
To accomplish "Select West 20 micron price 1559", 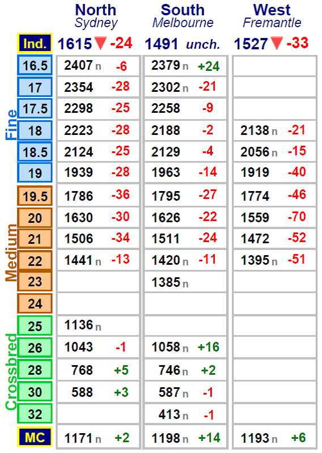I will pyautogui.click(x=255, y=217).
